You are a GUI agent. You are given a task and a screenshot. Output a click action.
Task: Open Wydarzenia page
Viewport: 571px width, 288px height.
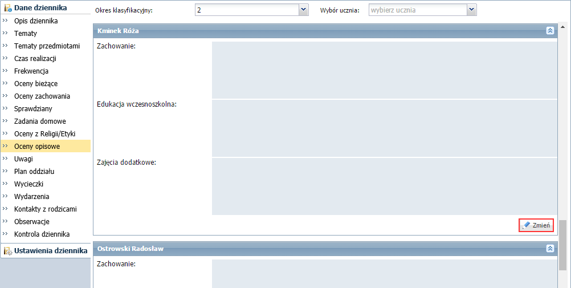pyautogui.click(x=32, y=197)
